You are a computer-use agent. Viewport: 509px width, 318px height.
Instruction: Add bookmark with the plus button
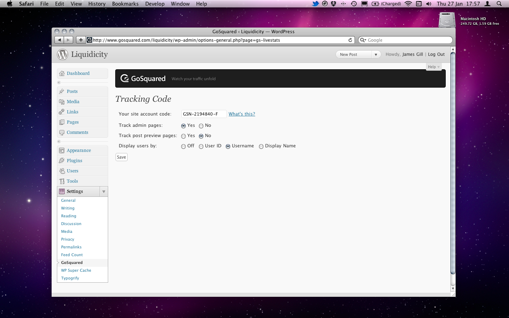point(81,40)
